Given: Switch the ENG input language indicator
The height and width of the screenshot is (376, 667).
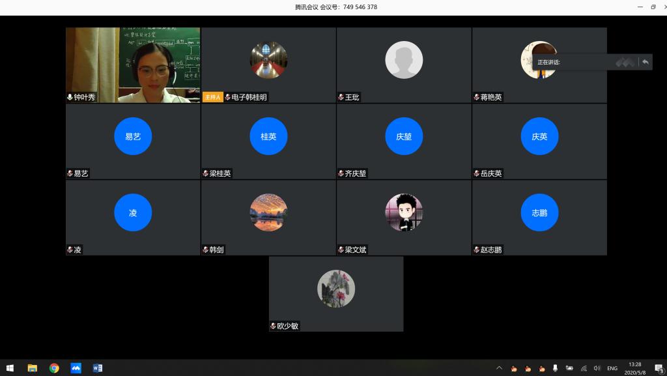Looking at the screenshot, I should coord(612,368).
